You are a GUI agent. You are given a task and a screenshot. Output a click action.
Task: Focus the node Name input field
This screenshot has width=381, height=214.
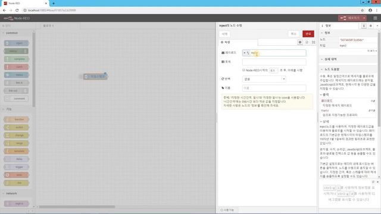(x=274, y=88)
